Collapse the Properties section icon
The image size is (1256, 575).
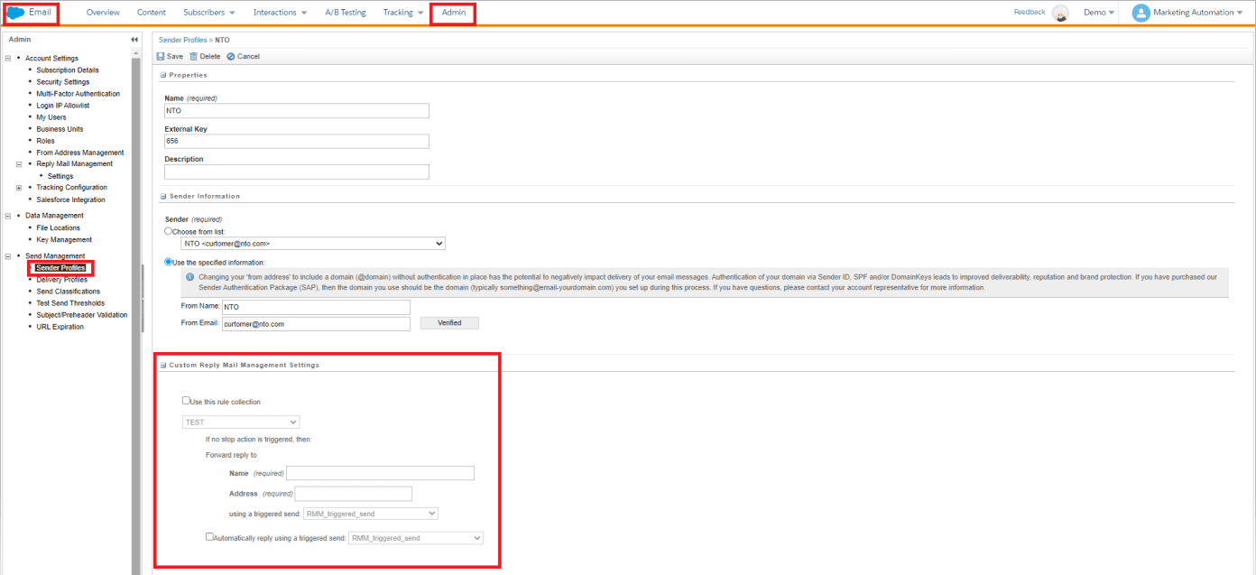[163, 75]
